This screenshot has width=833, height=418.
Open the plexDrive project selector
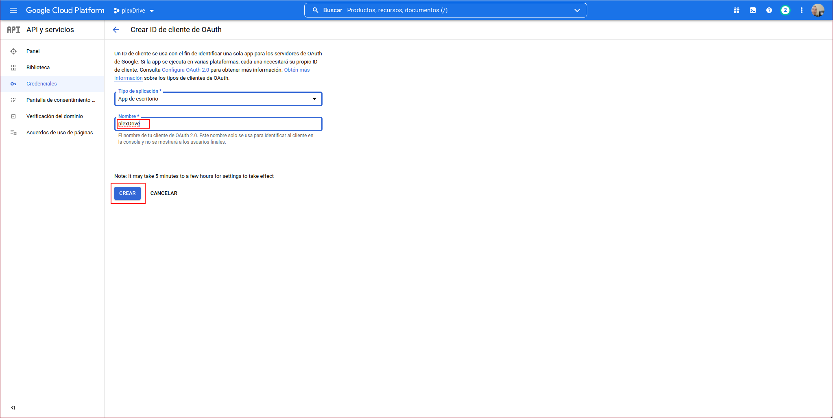click(134, 11)
